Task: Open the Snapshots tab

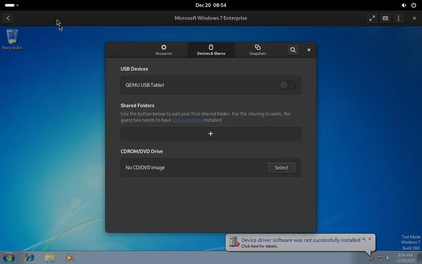Action: [x=257, y=50]
